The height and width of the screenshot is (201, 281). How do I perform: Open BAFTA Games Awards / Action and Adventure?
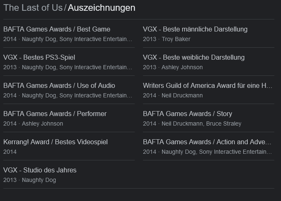[x=207, y=142]
